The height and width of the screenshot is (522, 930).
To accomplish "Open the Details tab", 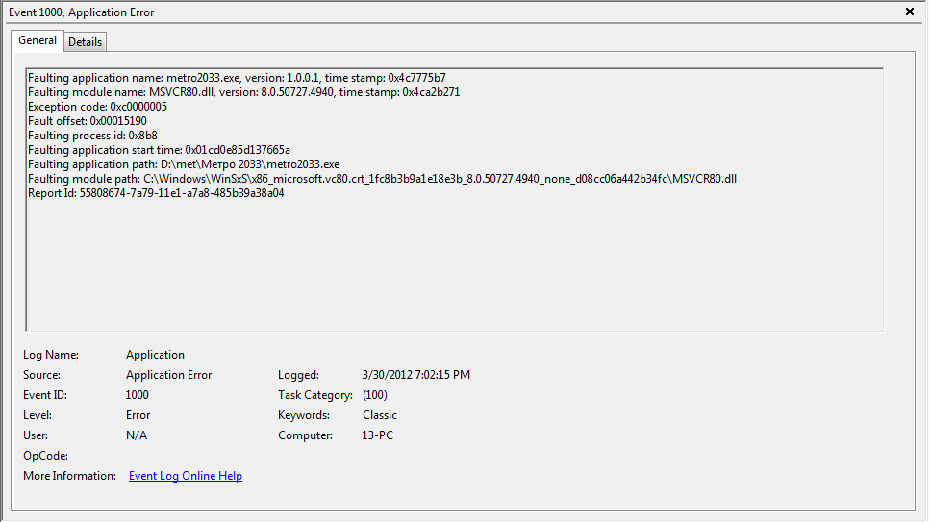I will click(85, 42).
